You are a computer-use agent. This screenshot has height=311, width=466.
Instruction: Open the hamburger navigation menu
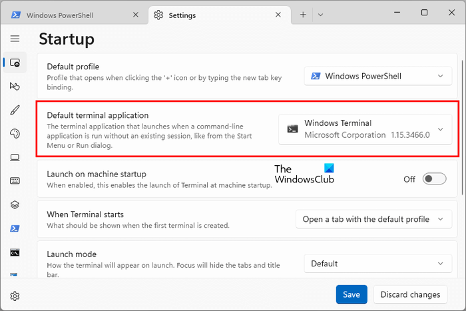coord(15,39)
